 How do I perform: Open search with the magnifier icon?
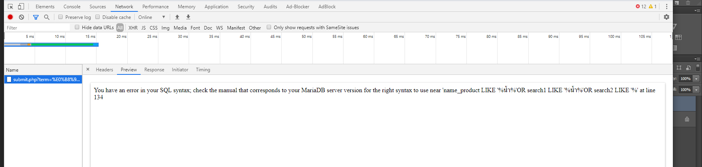point(46,17)
